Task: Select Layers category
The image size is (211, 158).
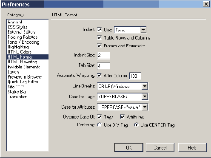Action: click(x=28, y=72)
